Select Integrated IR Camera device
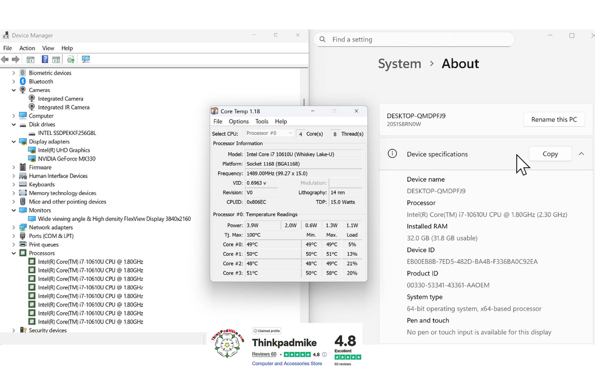Viewport: 595px width, 374px height. point(64,108)
